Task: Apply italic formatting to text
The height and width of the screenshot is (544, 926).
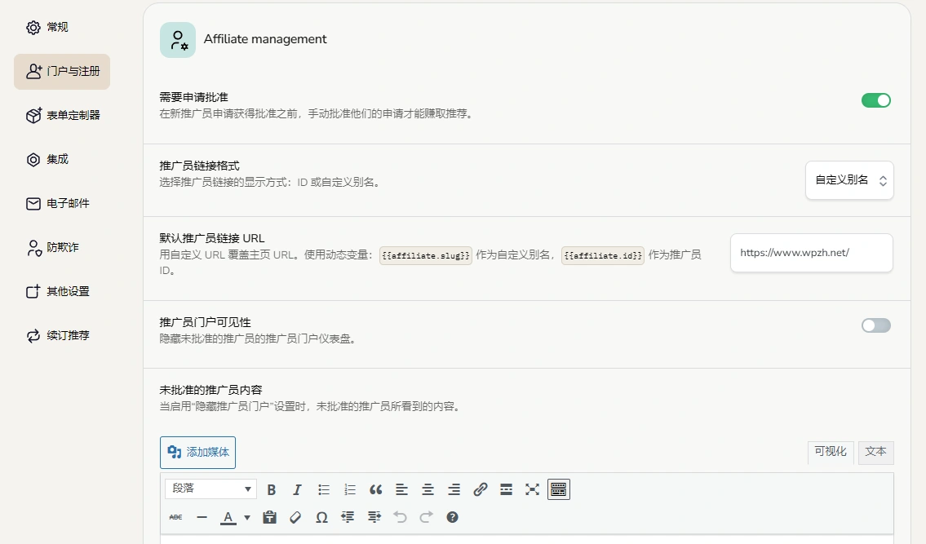Action: pos(297,489)
